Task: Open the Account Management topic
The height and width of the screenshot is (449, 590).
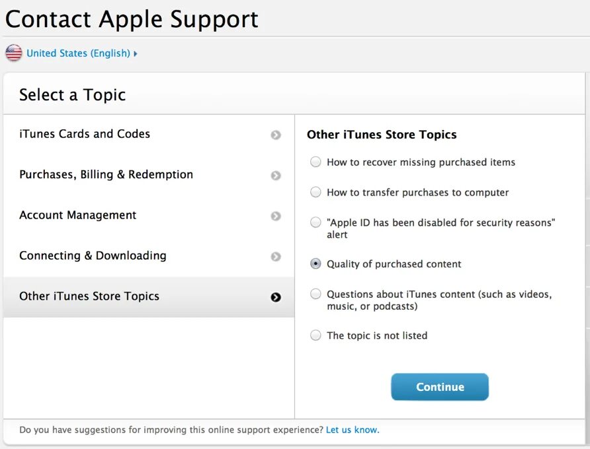Action: (149, 216)
